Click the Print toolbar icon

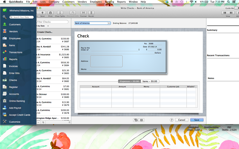[50, 13]
